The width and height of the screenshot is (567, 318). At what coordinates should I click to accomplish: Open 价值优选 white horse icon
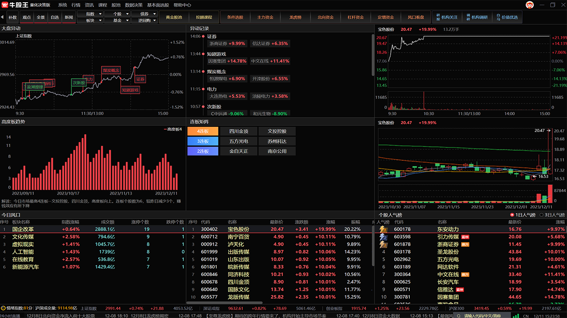pos(498,17)
